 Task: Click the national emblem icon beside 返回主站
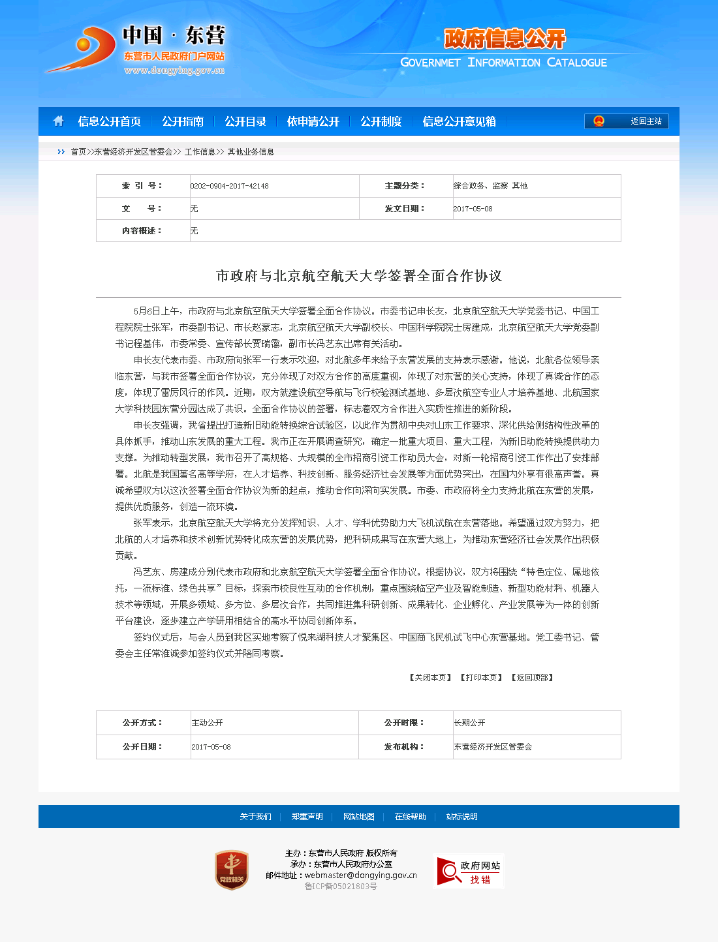(599, 121)
